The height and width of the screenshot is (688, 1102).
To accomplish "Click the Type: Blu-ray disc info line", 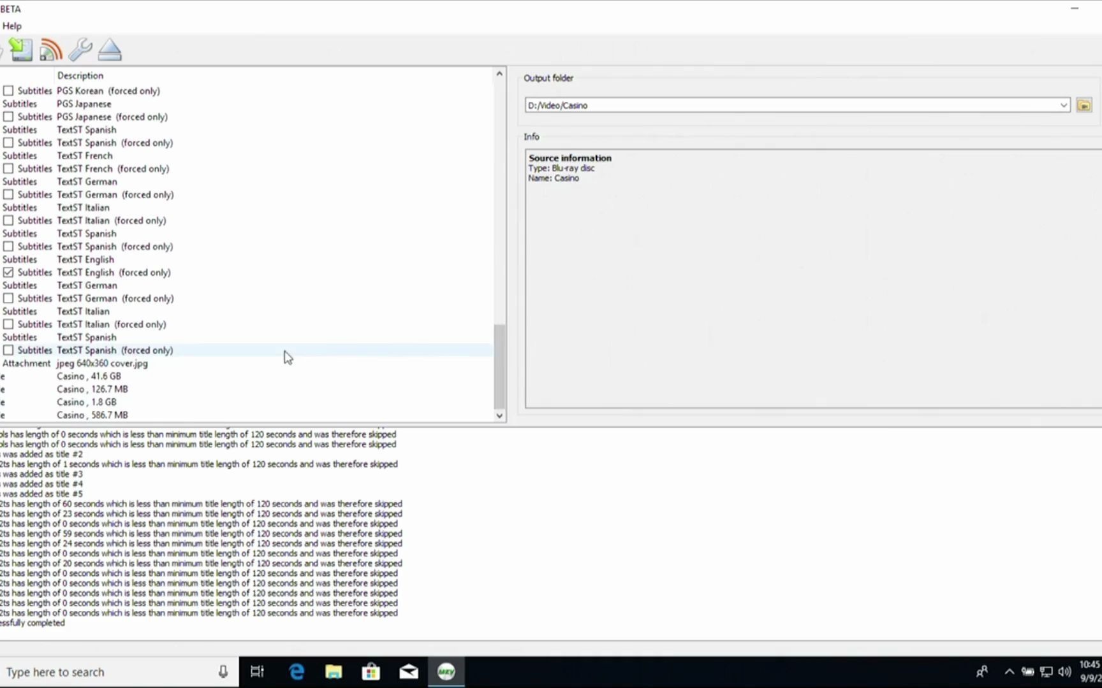I will pyautogui.click(x=561, y=168).
